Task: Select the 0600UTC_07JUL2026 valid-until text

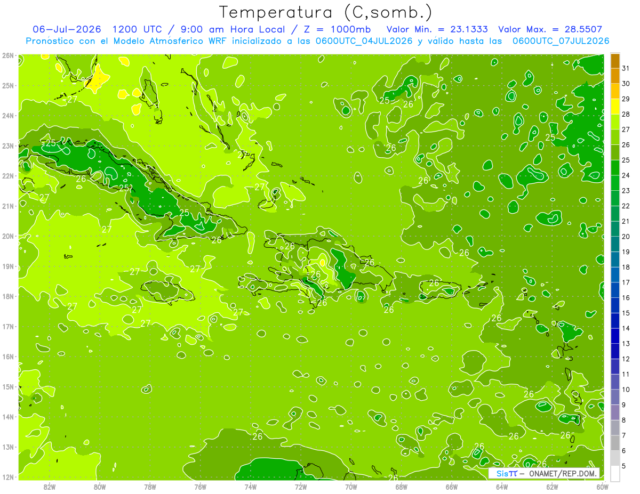Action: click(x=561, y=41)
